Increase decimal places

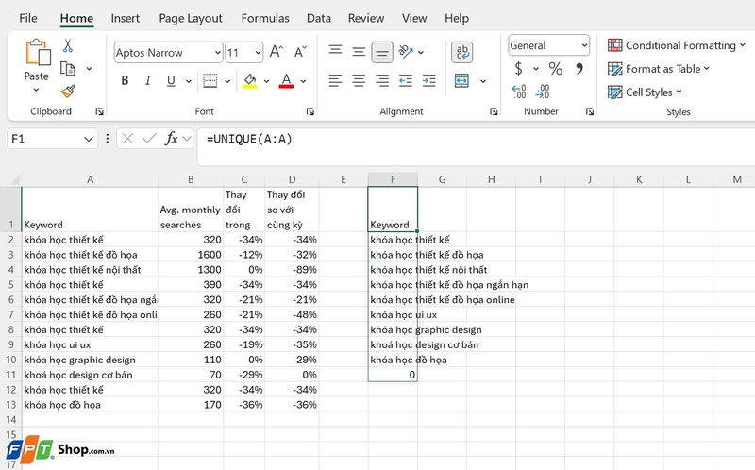tap(518, 92)
